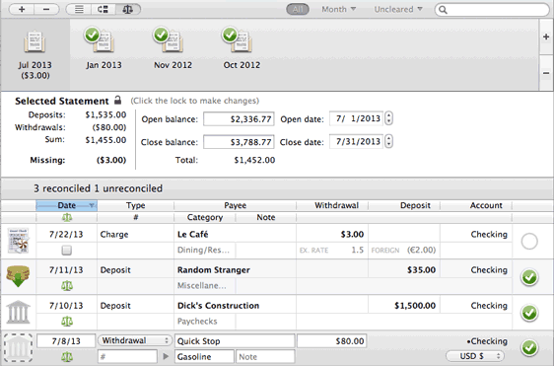Toggle the cleared circle for Le Café
Viewport: 554px width, 366px height.
pos(529,242)
